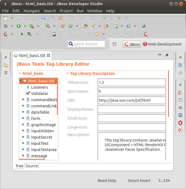Click the New Java Package icon
The width and height of the screenshot is (186, 189).
63,26
